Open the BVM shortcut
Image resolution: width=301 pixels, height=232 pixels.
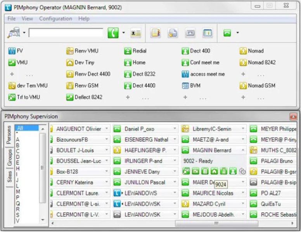(191, 85)
